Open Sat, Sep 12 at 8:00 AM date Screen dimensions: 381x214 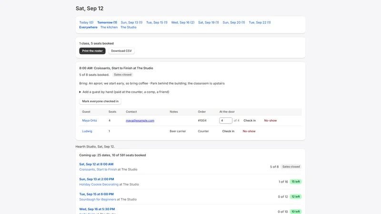click(x=96, y=164)
